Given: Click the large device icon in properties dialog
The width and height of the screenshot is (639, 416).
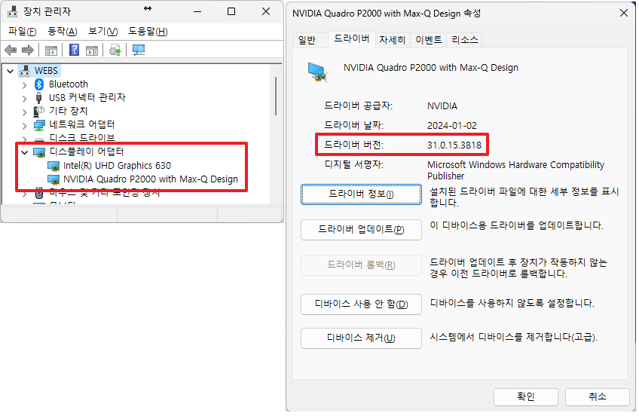Looking at the screenshot, I should [x=317, y=72].
